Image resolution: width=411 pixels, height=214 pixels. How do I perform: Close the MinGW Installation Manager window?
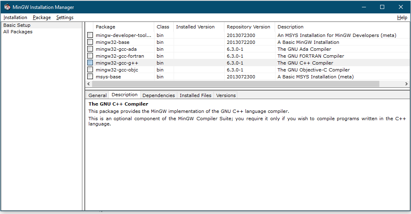pos(401,7)
